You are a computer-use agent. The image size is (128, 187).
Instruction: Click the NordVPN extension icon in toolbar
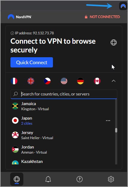point(123,6)
